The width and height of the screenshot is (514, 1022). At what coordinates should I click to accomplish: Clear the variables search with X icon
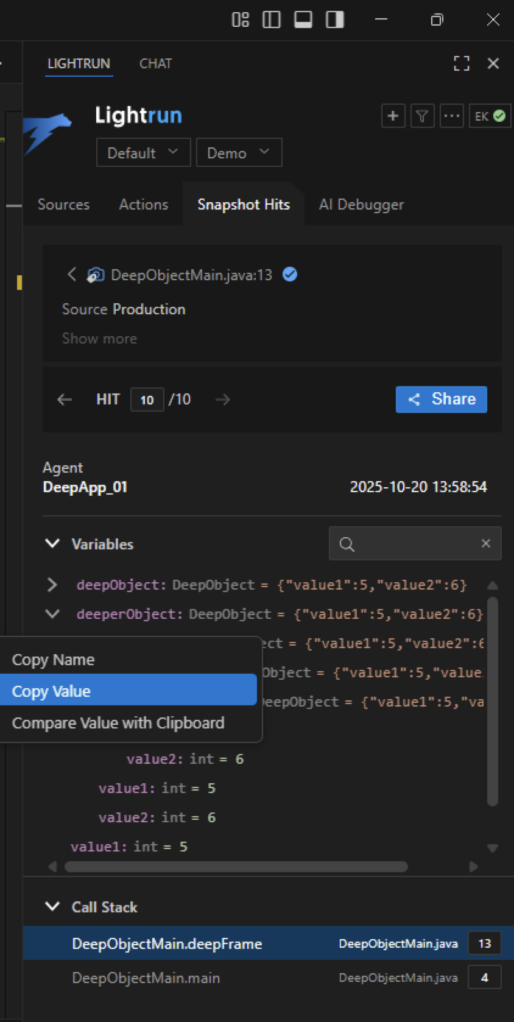(485, 543)
